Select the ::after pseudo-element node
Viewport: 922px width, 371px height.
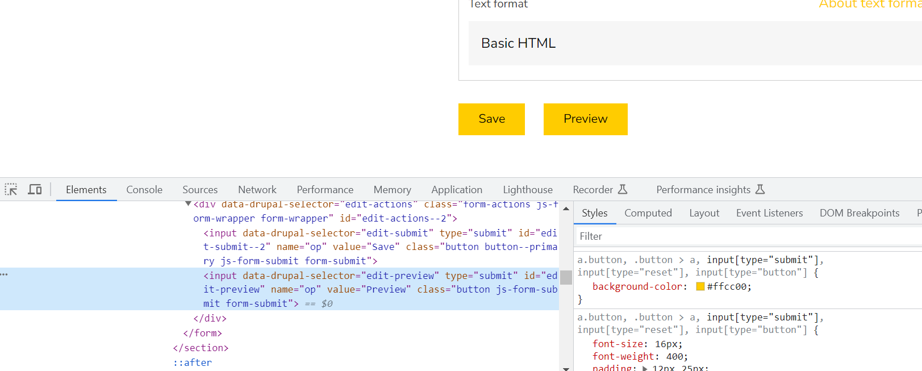point(193,362)
